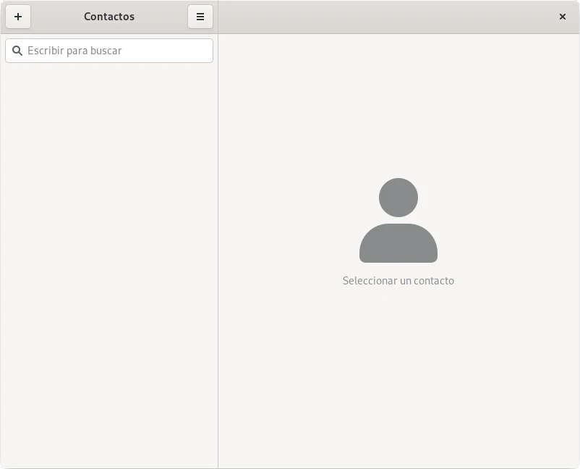The width and height of the screenshot is (580, 469).
Task: Click the head circle of the avatar
Action: click(398, 197)
